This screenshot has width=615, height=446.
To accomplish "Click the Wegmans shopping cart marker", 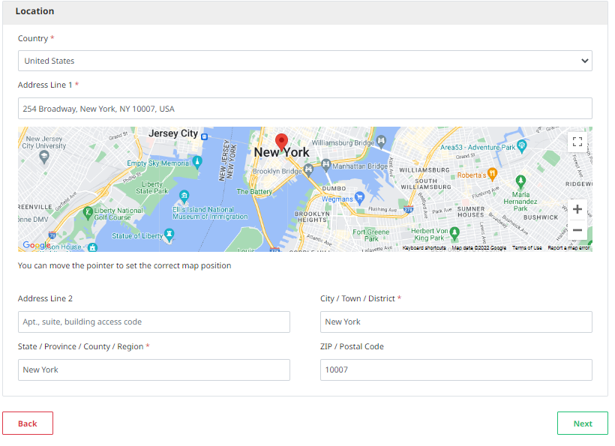I will 359,199.
